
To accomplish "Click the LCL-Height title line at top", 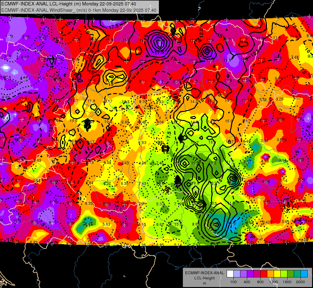I will [69, 4].
